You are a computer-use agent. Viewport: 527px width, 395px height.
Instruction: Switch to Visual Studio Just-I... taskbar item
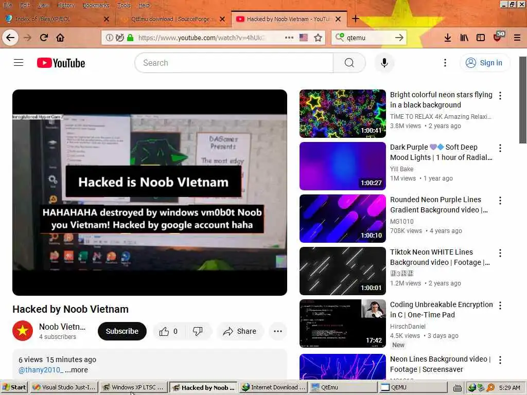(x=64, y=388)
